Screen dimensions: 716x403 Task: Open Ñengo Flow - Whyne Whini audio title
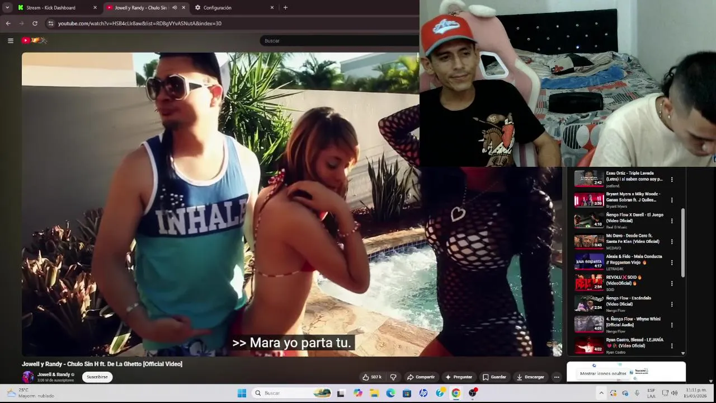pos(633,322)
